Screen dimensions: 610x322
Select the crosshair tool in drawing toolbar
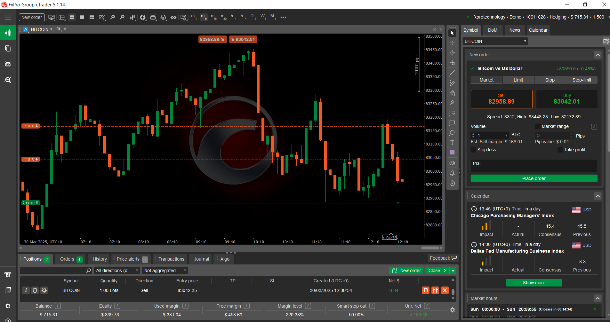click(x=452, y=43)
